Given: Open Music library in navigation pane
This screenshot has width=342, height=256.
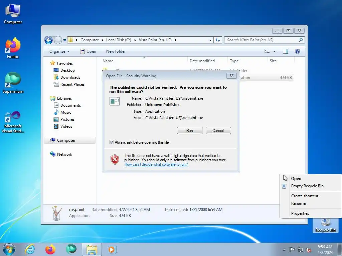Looking at the screenshot, I should pyautogui.click(x=66, y=112).
